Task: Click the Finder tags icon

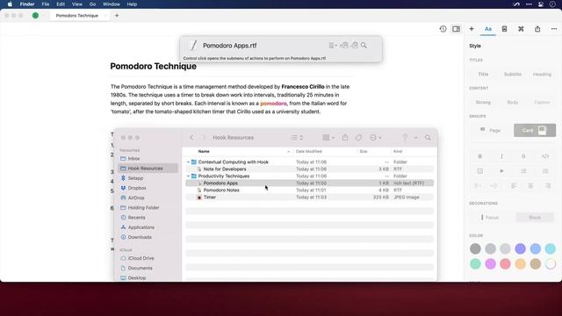Action: coord(358,138)
